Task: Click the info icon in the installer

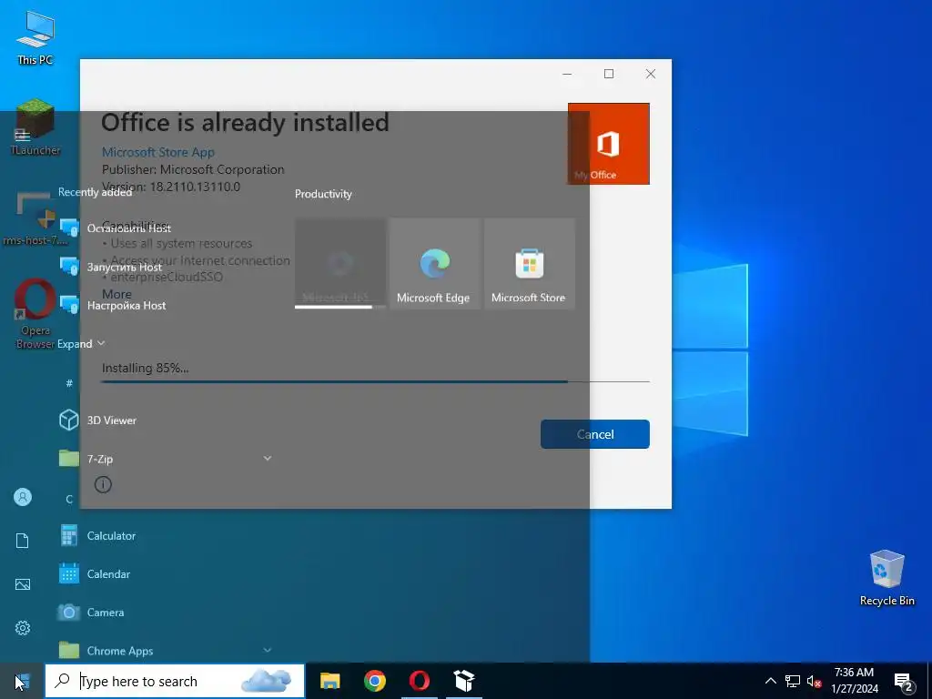Action: coord(103,484)
